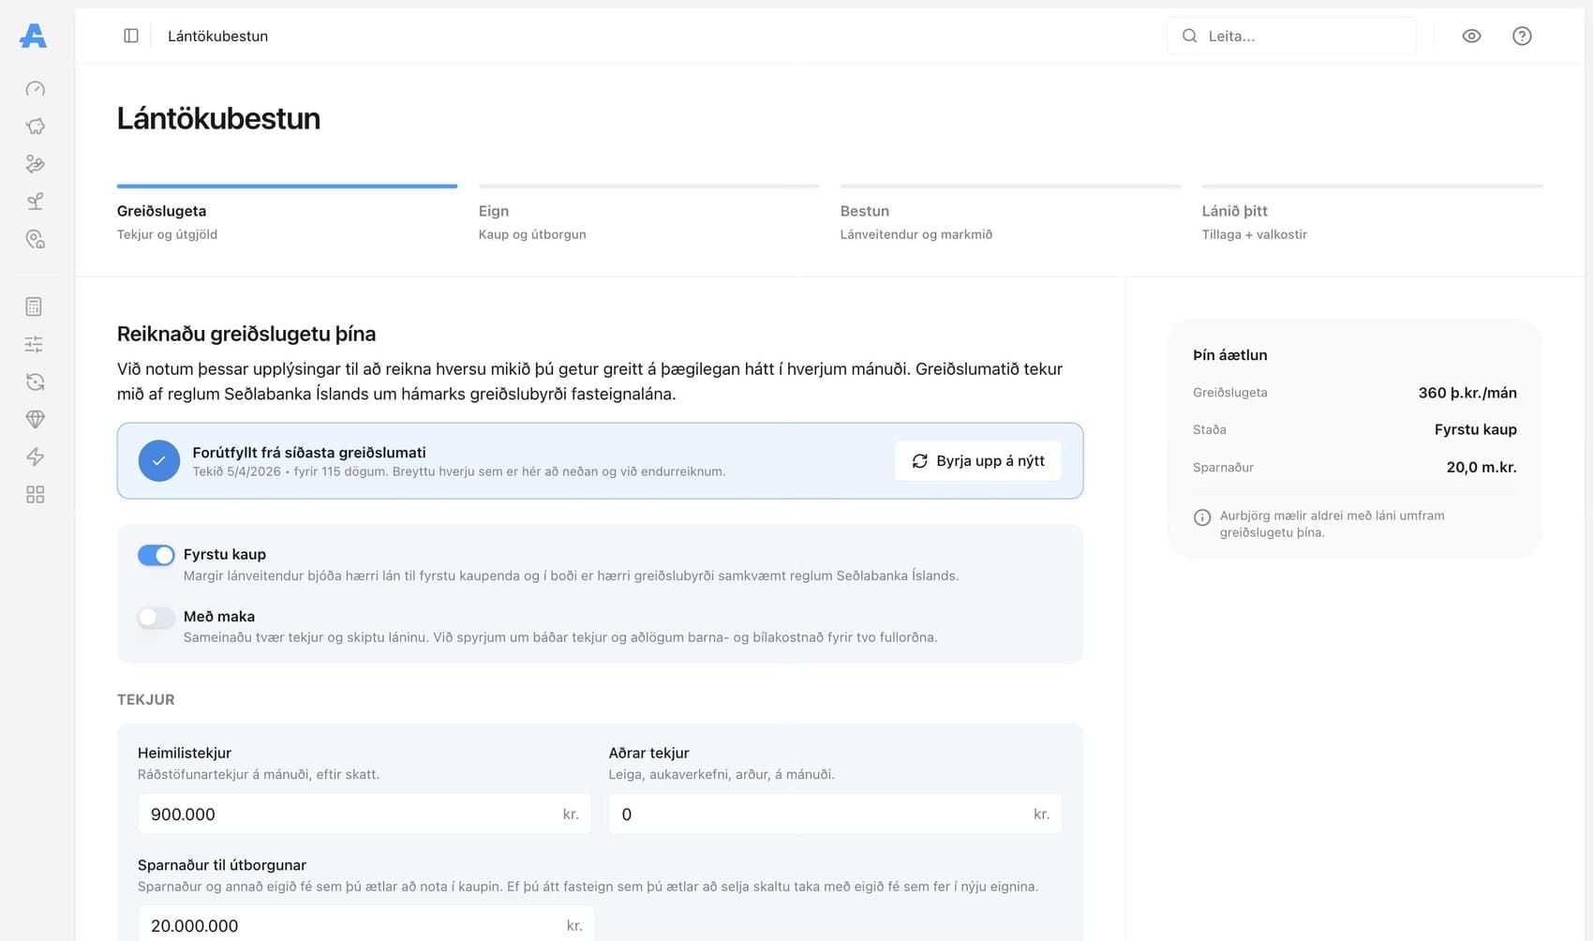This screenshot has width=1593, height=941.
Task: Click the 20,0 m.kr. savings value
Action: tap(1481, 467)
